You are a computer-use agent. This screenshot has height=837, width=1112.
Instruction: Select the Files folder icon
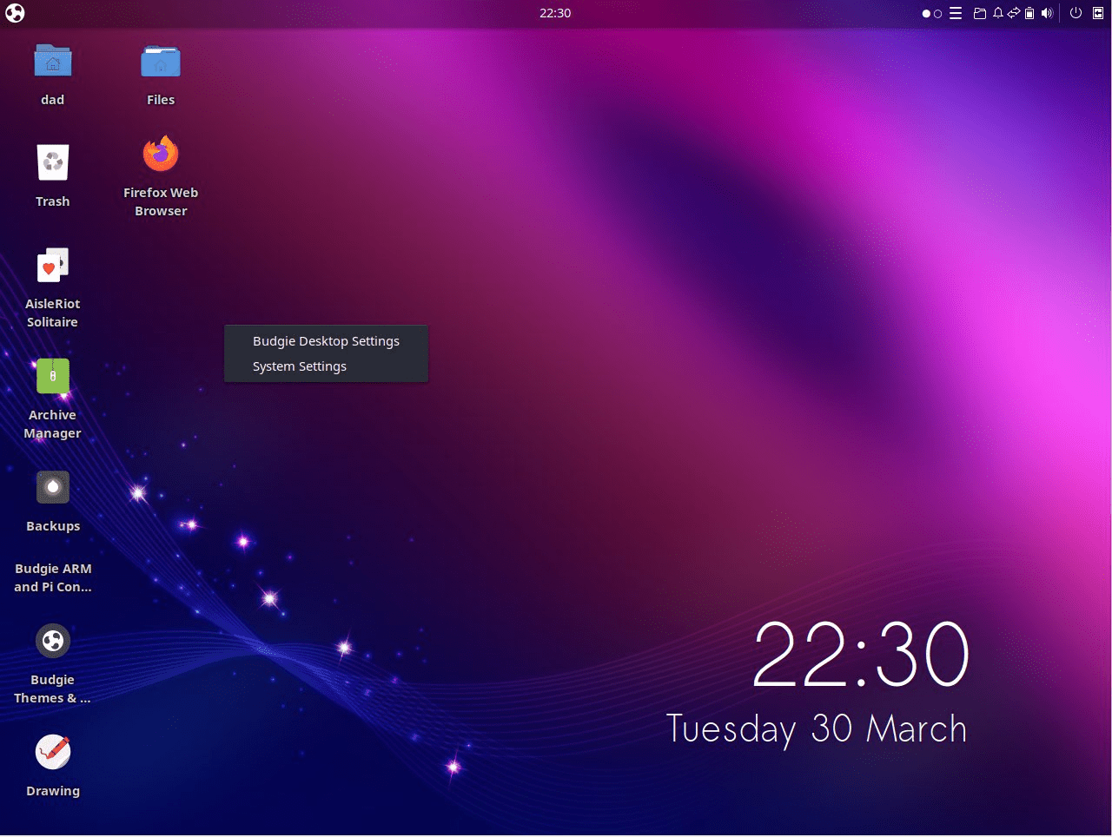coord(161,63)
